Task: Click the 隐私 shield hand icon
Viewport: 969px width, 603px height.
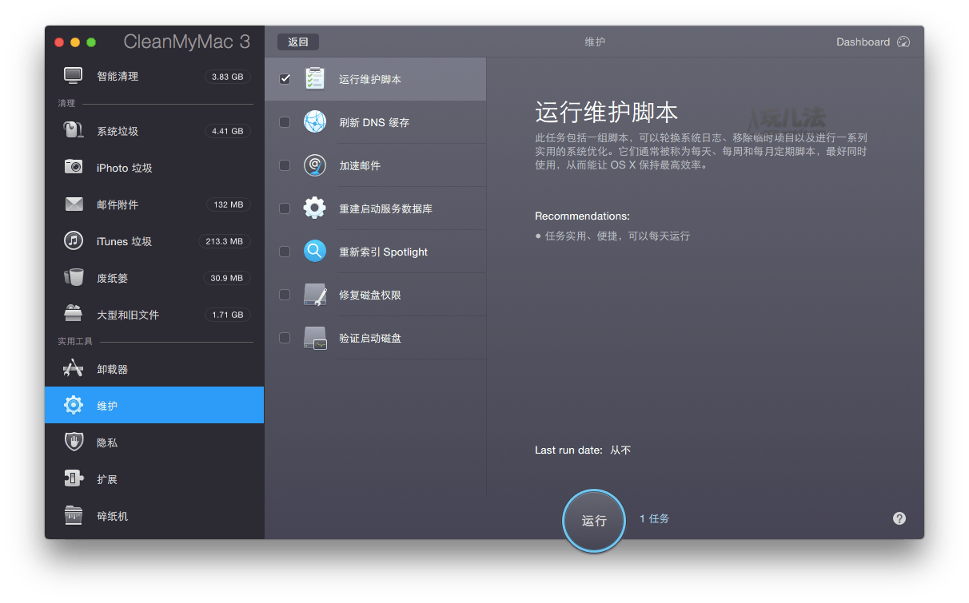Action: pyautogui.click(x=74, y=442)
